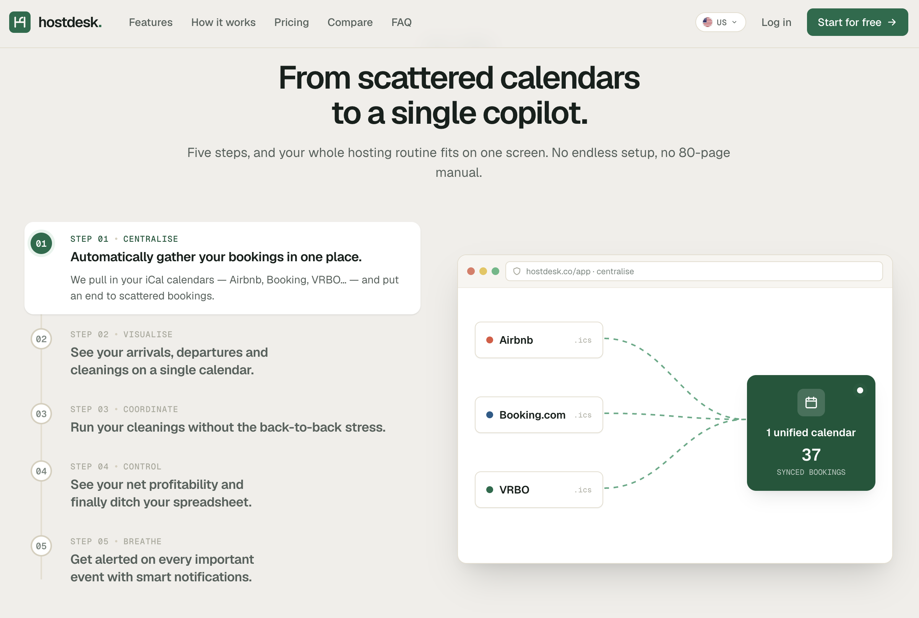Click the blue Booking.com dot icon
The width and height of the screenshot is (919, 618).
pyautogui.click(x=489, y=415)
